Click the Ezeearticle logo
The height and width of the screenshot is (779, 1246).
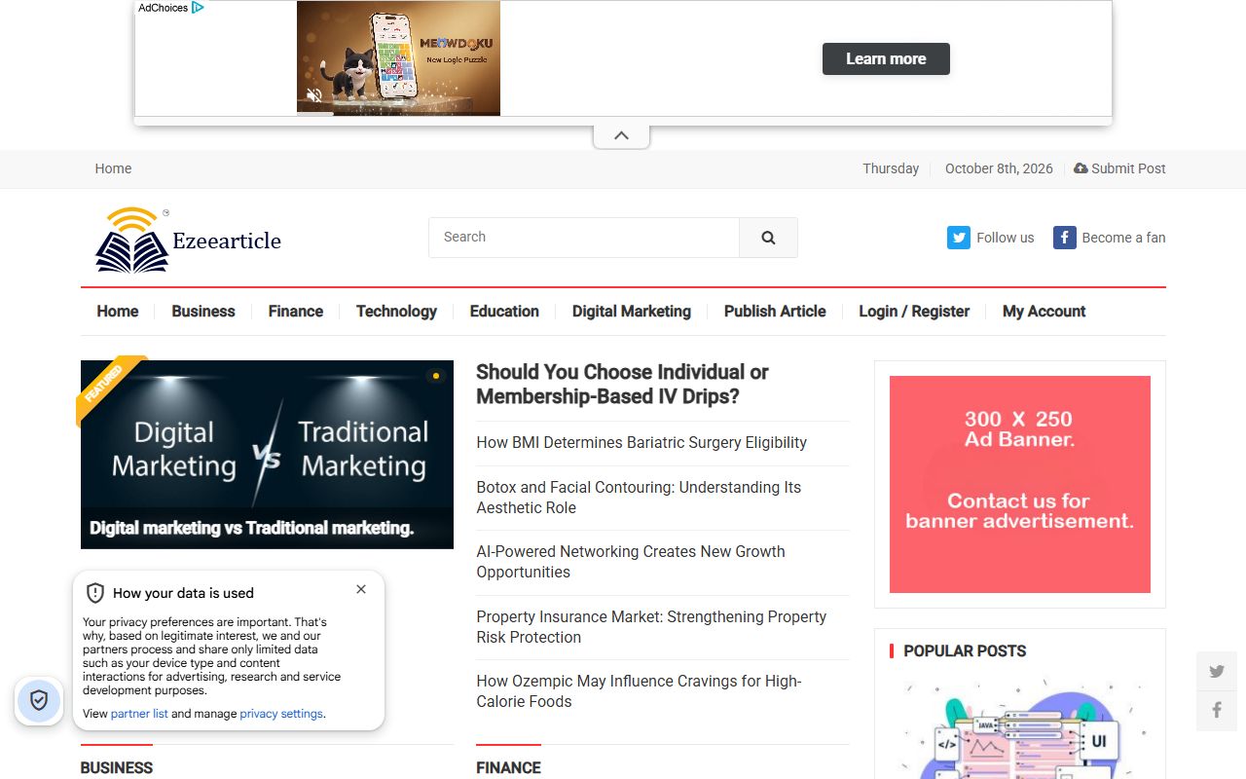[x=188, y=239]
